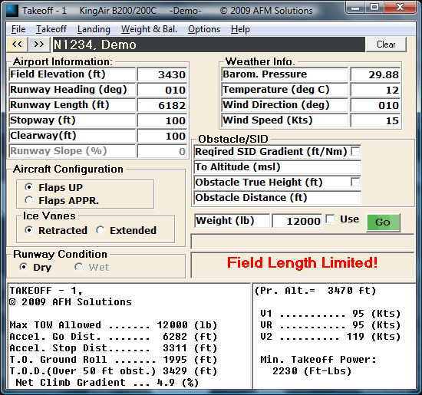
Task: Enable the Required SID Gradient checkbox
Action: [355, 151]
